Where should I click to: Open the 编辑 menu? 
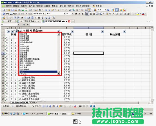coord(16,6)
